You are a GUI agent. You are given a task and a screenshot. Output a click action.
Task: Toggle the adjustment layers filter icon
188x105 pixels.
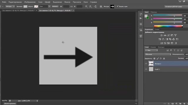[171, 50]
